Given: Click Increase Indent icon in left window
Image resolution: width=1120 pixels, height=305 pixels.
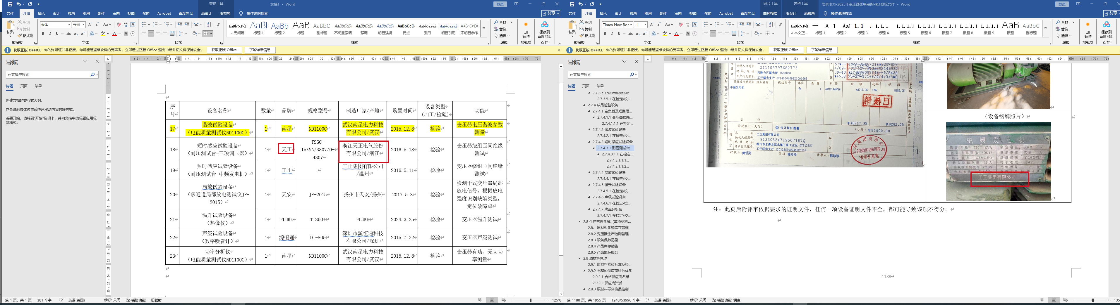Looking at the screenshot, I should [187, 25].
